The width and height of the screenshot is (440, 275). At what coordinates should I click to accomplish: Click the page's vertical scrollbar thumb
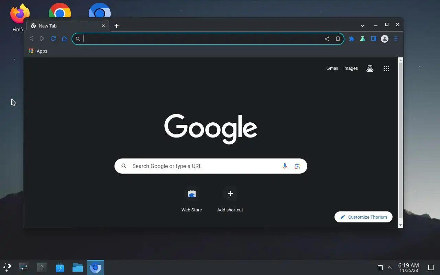(x=400, y=140)
